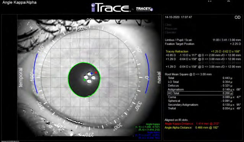Click the Defocus value "- 0.321 µ"

click(x=226, y=86)
